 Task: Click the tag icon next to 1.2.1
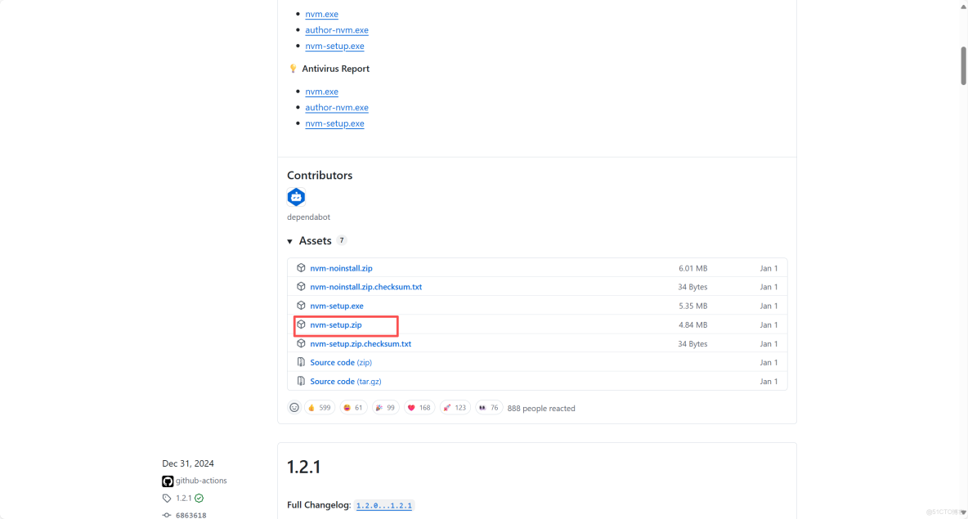coord(168,498)
